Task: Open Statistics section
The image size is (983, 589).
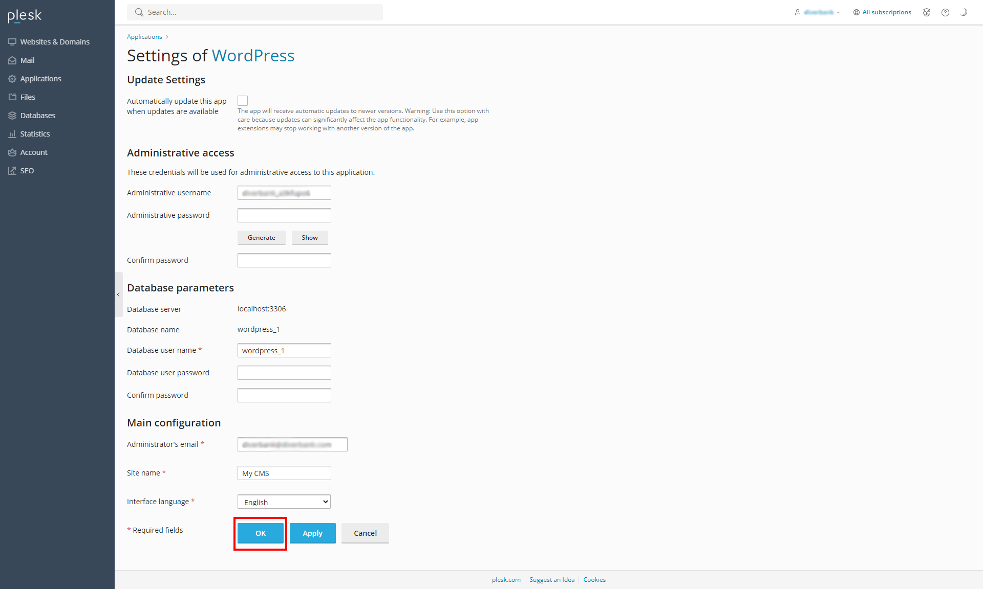Action: [x=35, y=134]
